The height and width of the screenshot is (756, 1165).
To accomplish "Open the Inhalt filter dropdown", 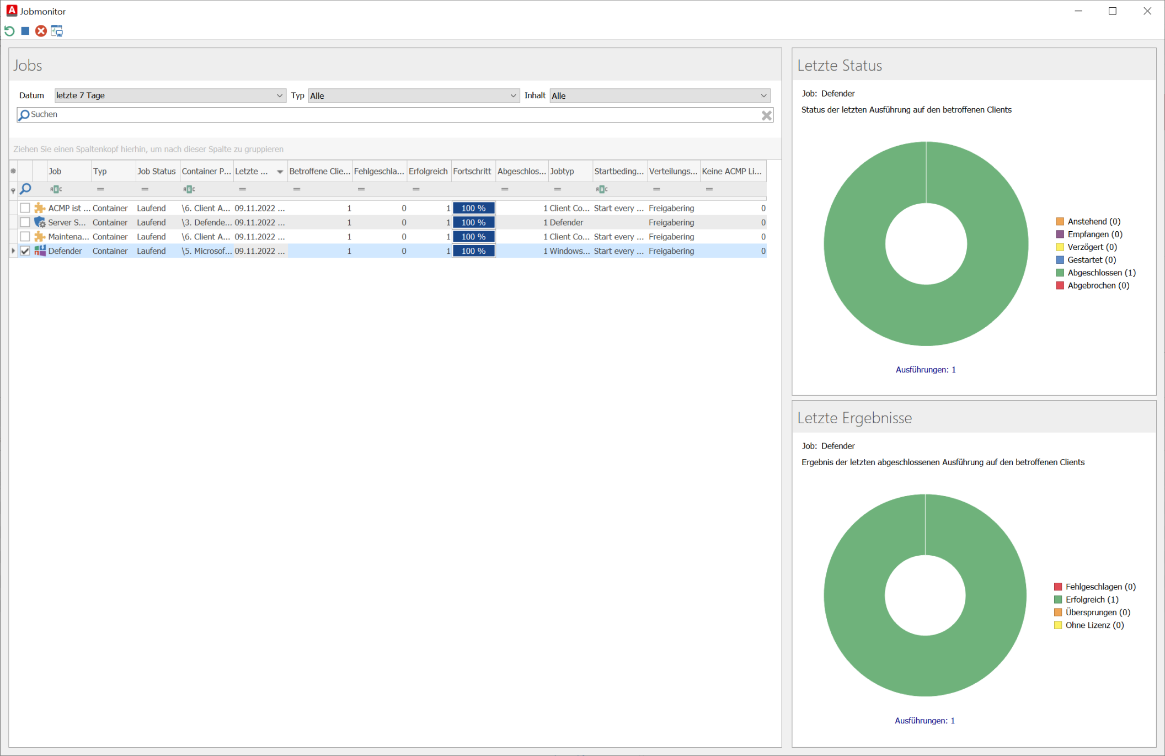I will point(763,95).
